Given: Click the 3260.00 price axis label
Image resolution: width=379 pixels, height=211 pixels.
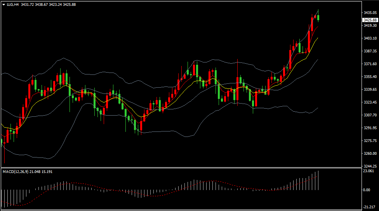Looking at the screenshot, I should 370,153.
